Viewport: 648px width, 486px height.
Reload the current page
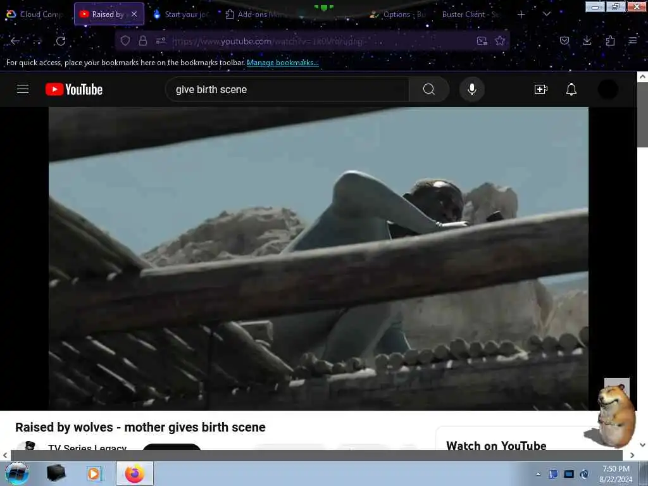coord(61,41)
